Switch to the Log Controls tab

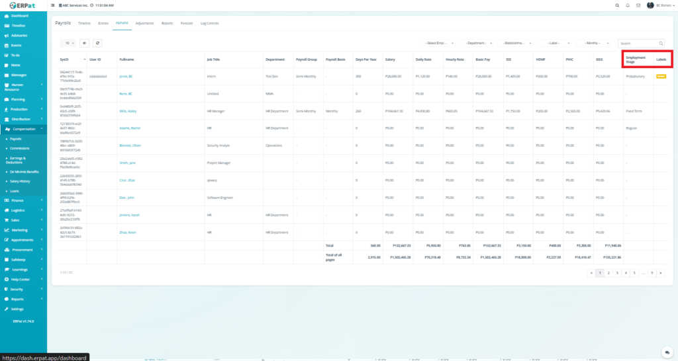[x=209, y=22]
